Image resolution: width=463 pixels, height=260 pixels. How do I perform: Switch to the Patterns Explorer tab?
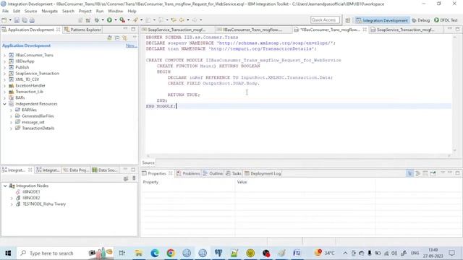coord(82,30)
